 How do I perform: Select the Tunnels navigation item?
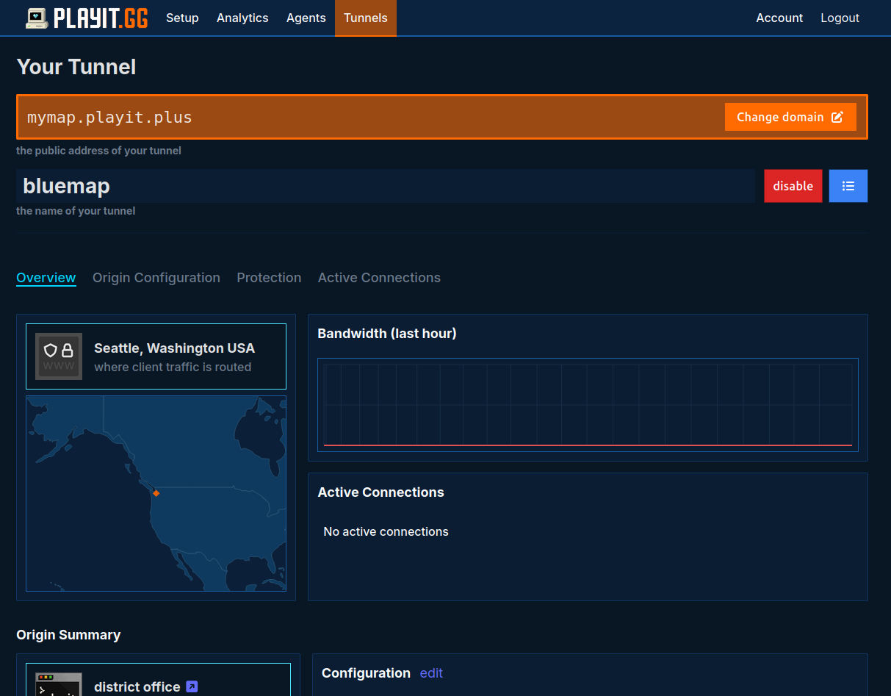coord(365,18)
